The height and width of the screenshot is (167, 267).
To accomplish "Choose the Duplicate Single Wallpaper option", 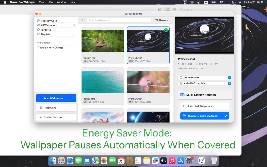I will pyautogui.click(x=205, y=116).
